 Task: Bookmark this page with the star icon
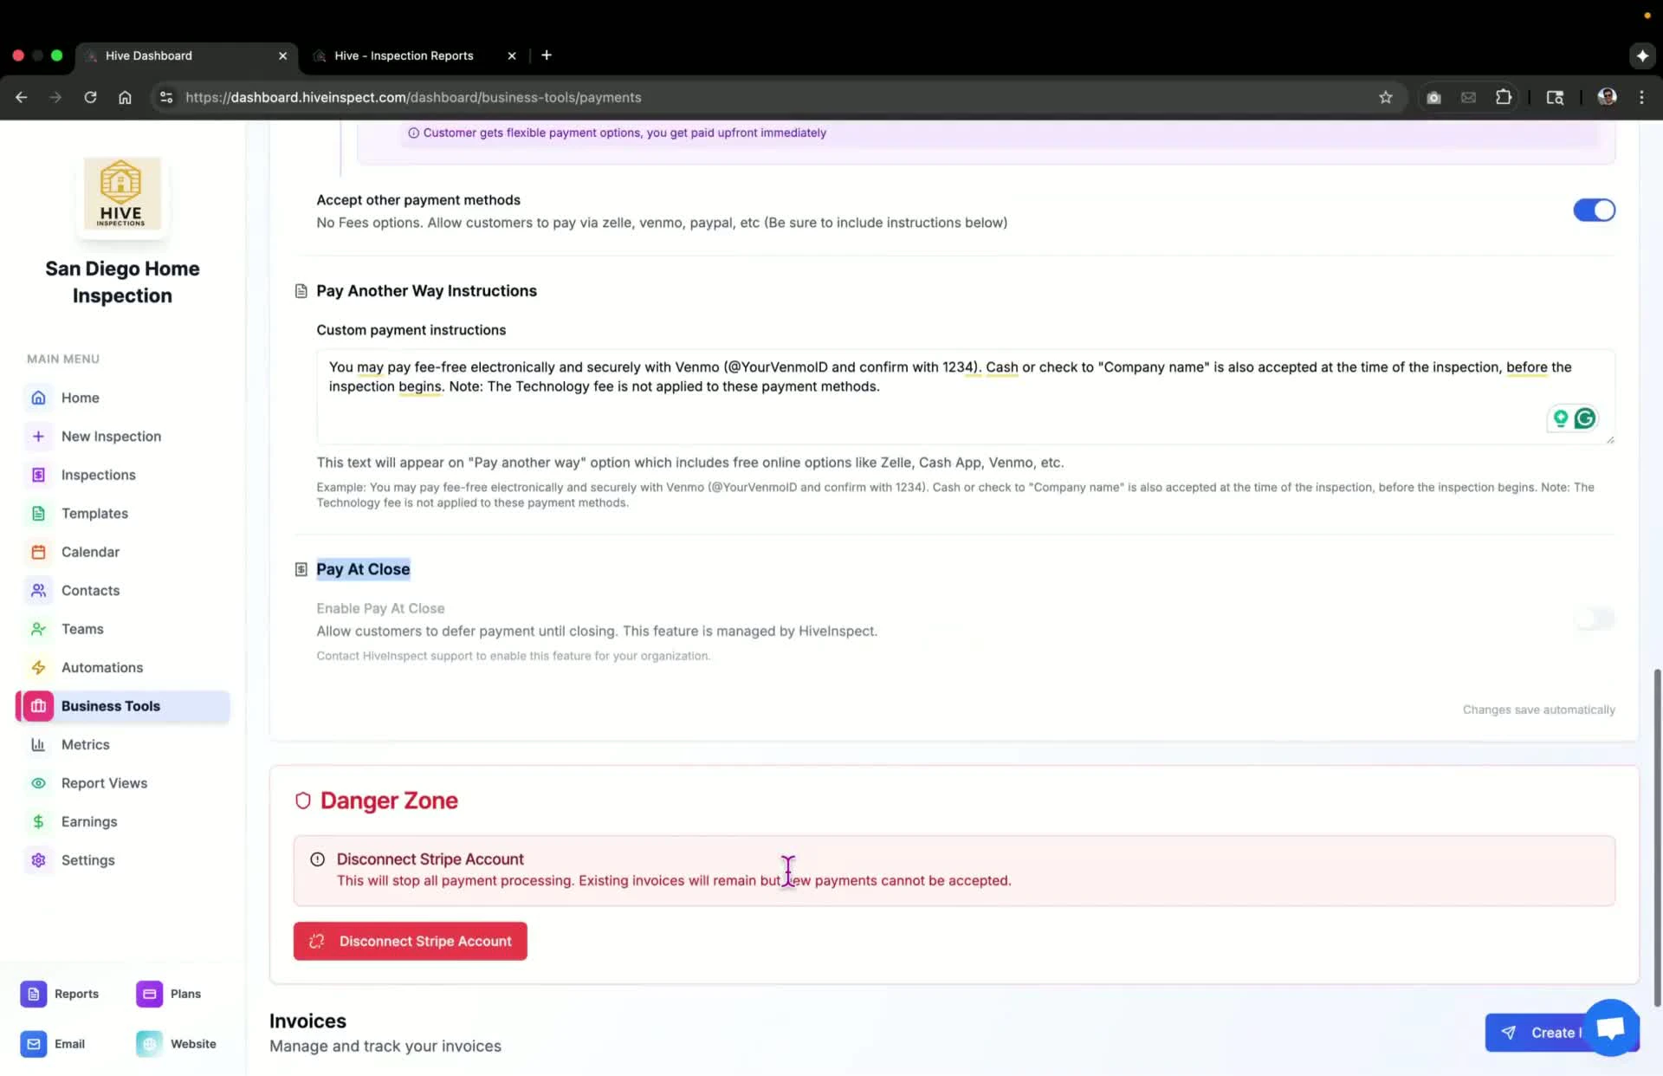(1386, 97)
